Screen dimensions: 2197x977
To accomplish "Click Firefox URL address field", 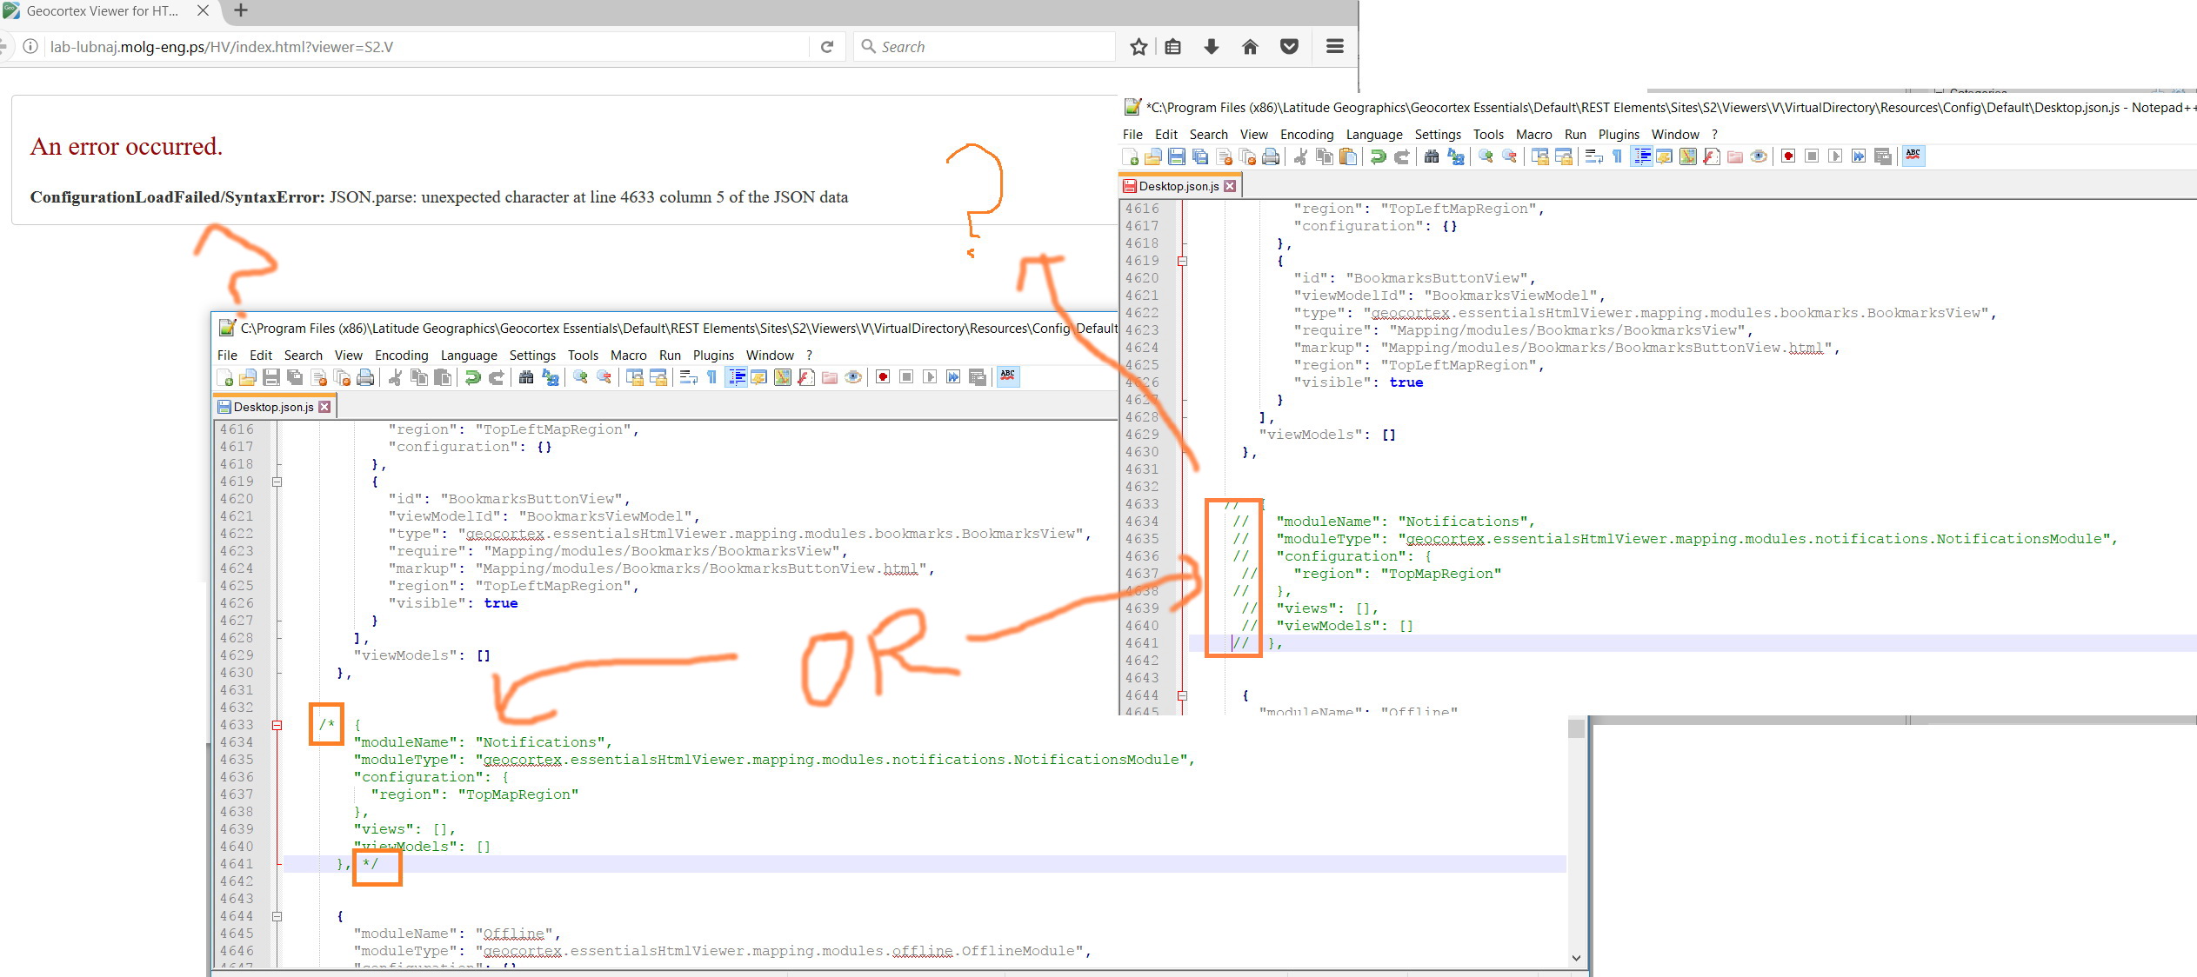I will (x=426, y=47).
